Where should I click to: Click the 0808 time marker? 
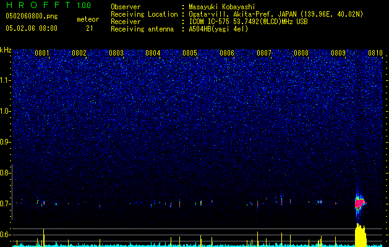[x=301, y=53]
